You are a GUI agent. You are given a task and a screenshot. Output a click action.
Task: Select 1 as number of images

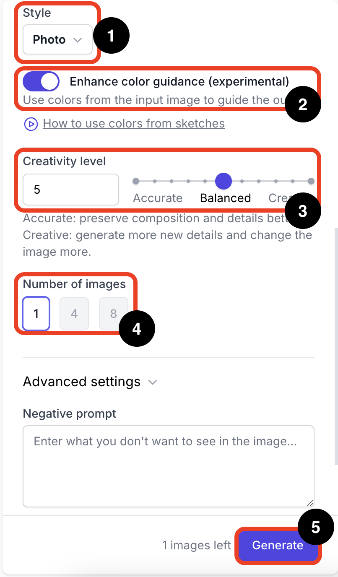tap(36, 314)
